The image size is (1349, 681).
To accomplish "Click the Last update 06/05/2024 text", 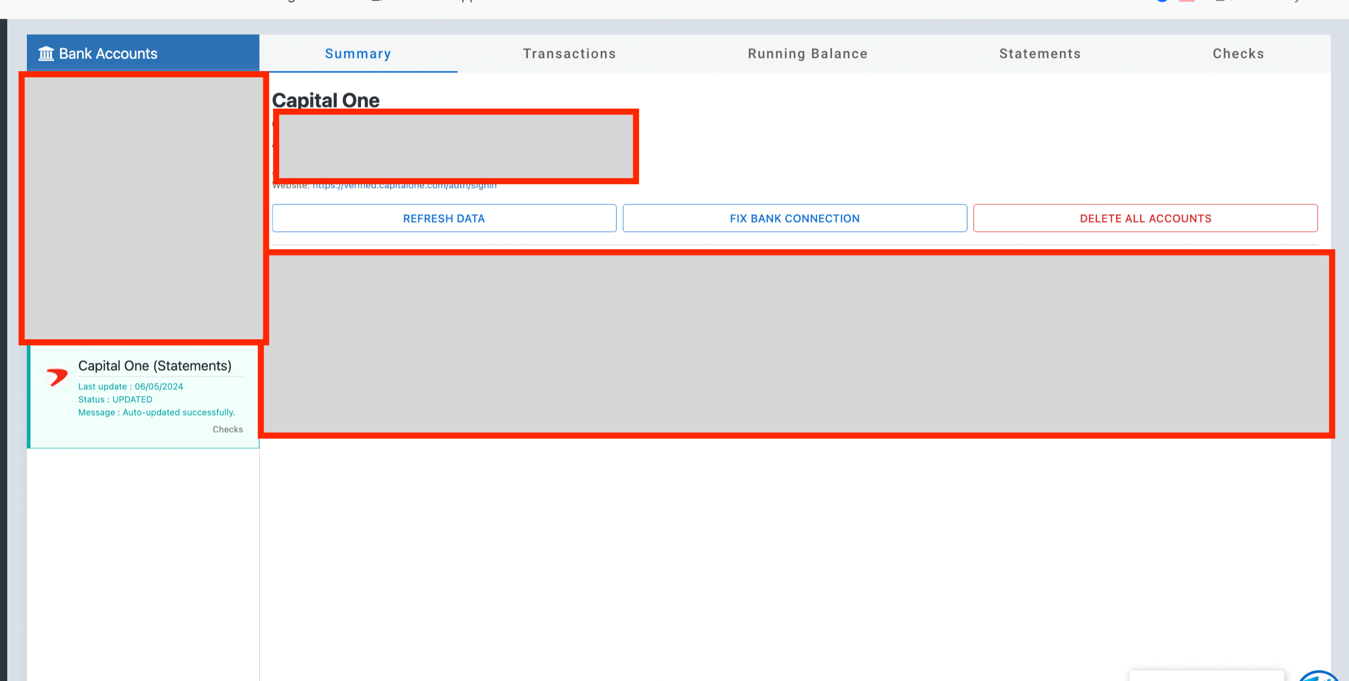I will point(131,386).
